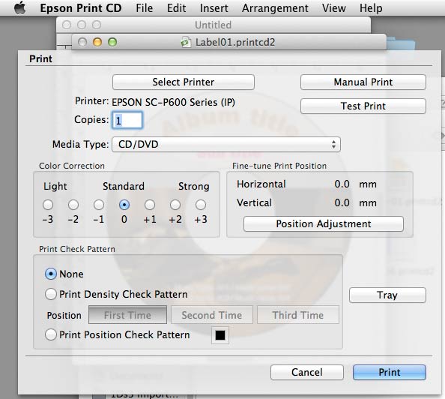445x399 pixels.
Task: Select Print Position Check Pattern option
Action: [51, 334]
